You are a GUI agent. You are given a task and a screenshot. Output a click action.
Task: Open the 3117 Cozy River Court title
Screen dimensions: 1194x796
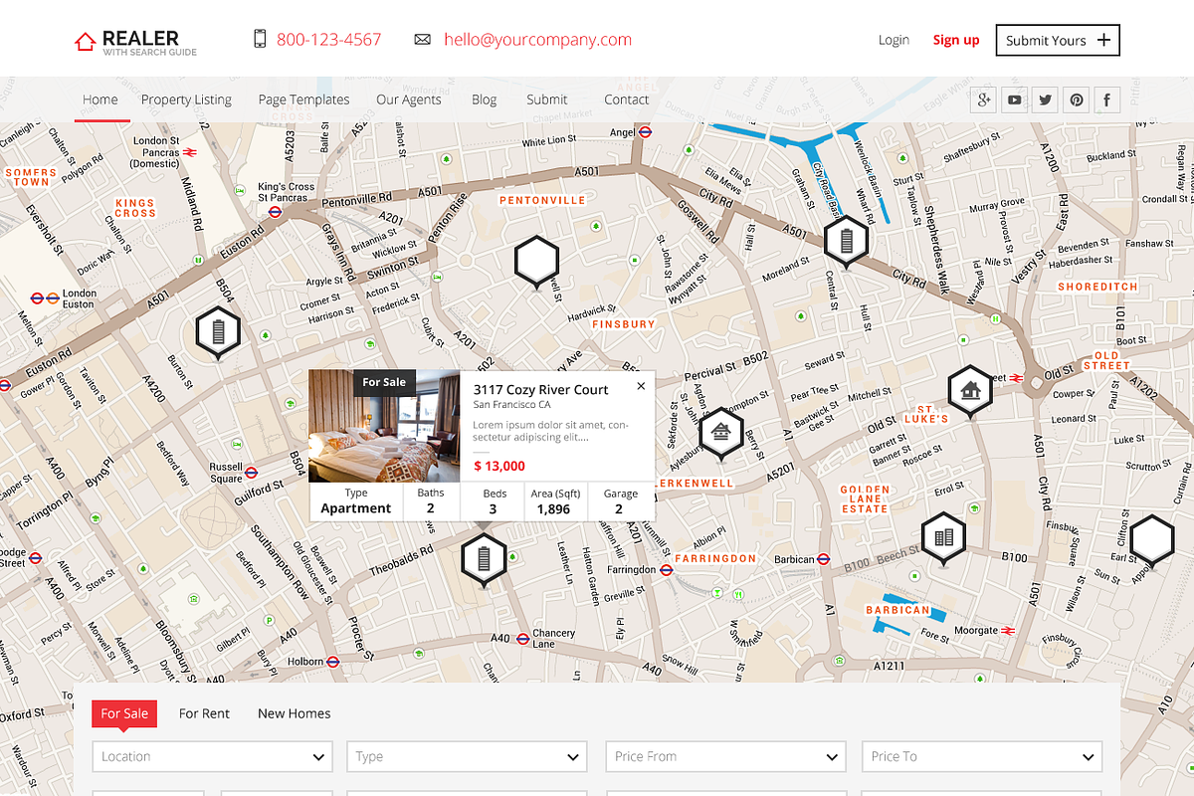tap(540, 390)
